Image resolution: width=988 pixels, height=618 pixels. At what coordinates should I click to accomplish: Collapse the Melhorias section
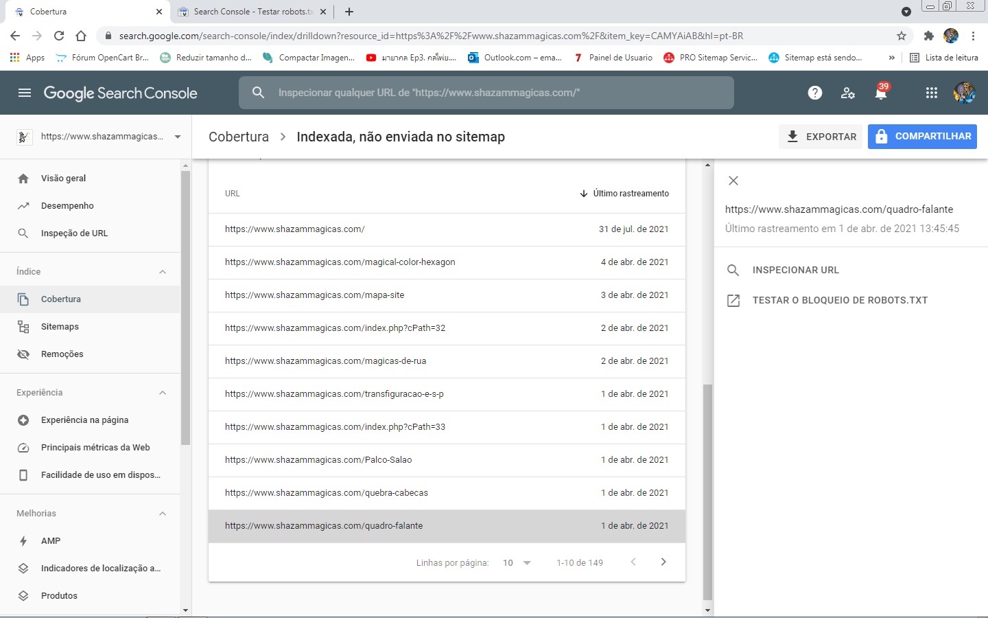click(163, 514)
